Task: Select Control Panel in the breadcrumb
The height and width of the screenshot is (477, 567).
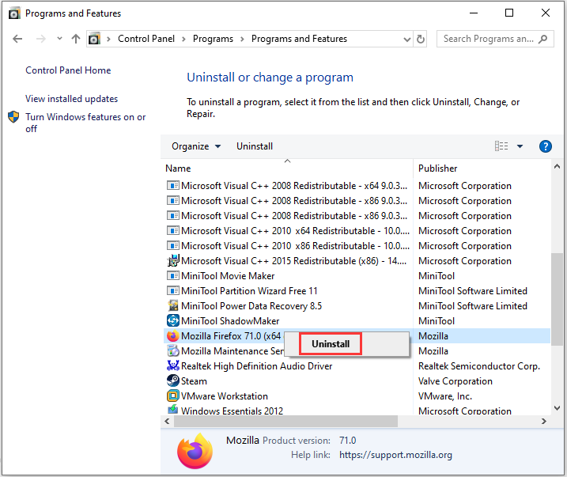Action: 146,39
